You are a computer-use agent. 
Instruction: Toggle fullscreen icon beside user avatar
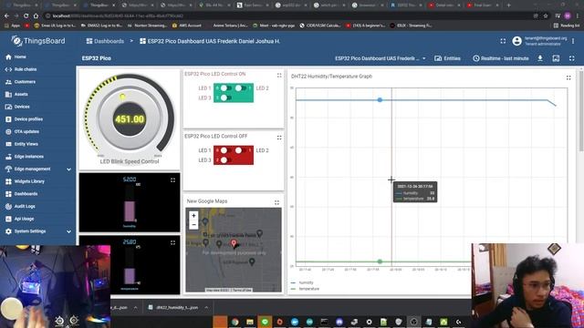point(503,41)
